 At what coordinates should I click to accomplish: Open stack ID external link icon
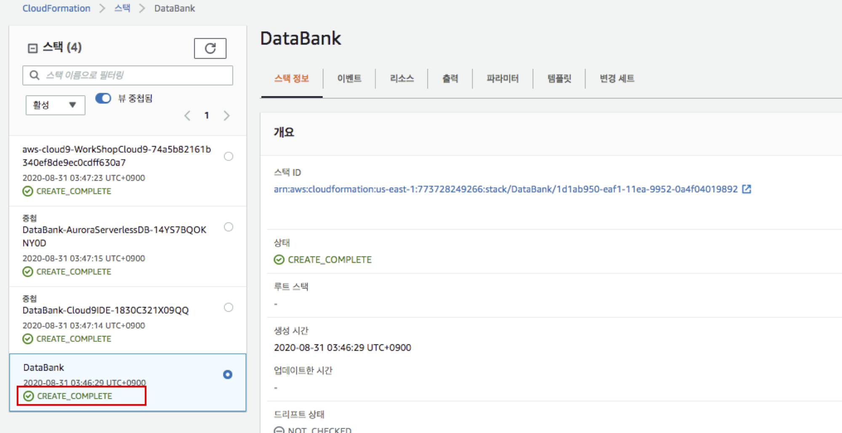pyautogui.click(x=746, y=189)
